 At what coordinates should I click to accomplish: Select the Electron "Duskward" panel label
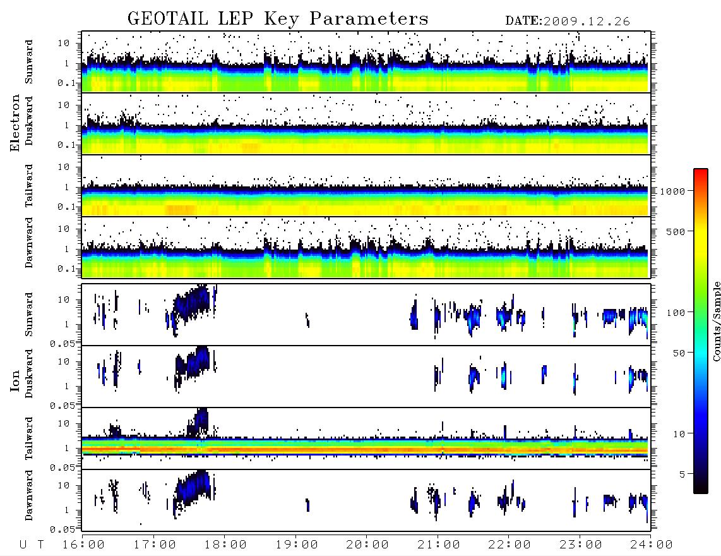(29, 121)
